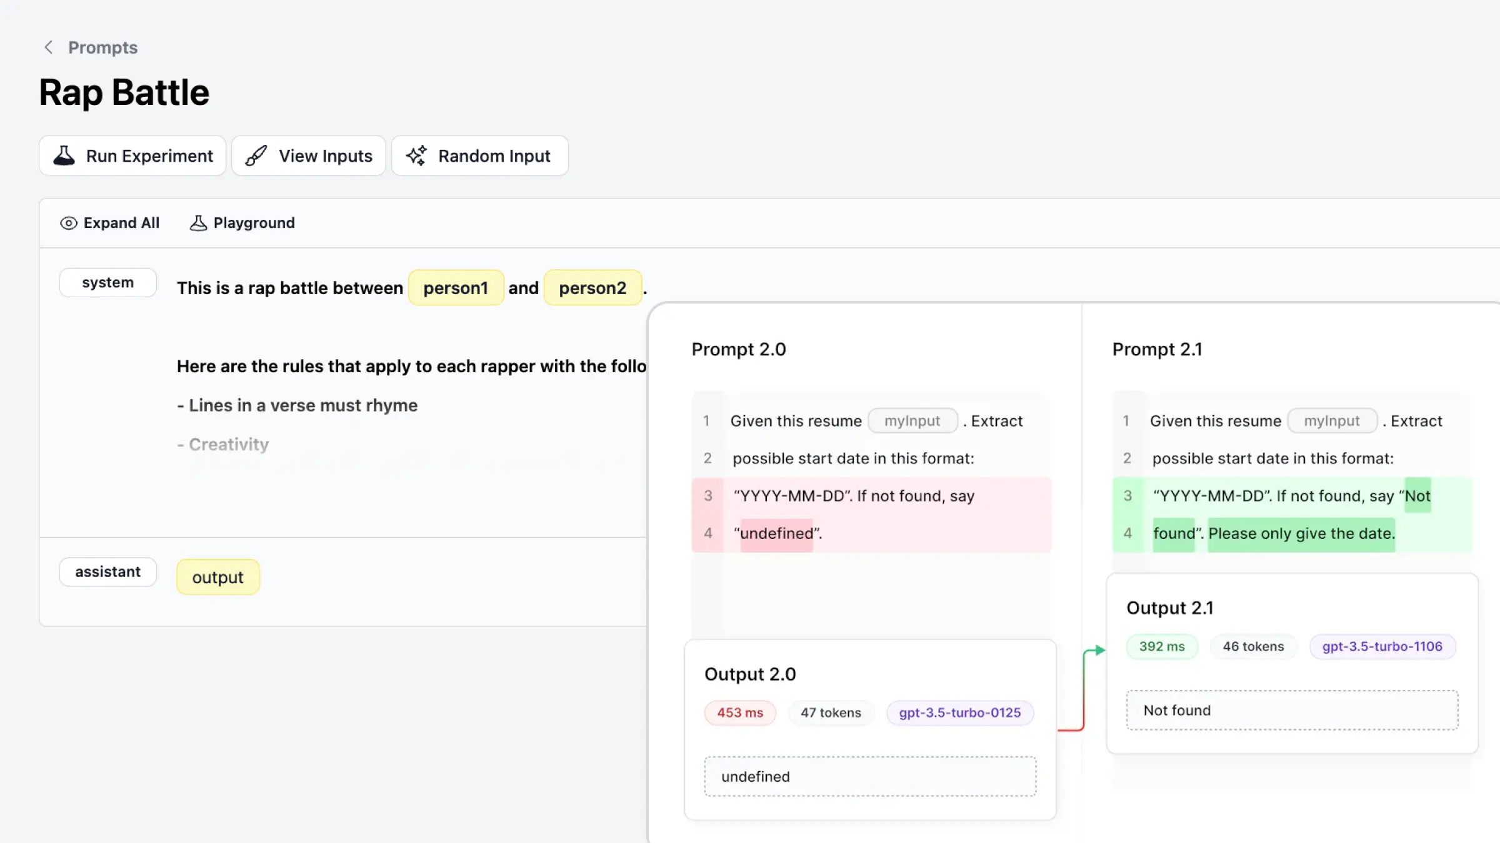
Task: Click "Here are the rules" paragraph
Action: click(x=411, y=366)
